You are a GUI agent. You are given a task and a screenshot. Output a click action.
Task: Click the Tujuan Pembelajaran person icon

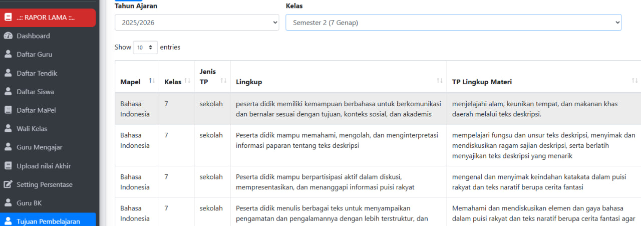click(x=8, y=221)
